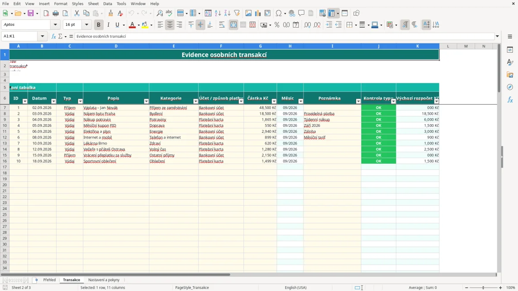Apply the yellow background highlight color
The width and height of the screenshot is (518, 291).
pyautogui.click(x=145, y=25)
